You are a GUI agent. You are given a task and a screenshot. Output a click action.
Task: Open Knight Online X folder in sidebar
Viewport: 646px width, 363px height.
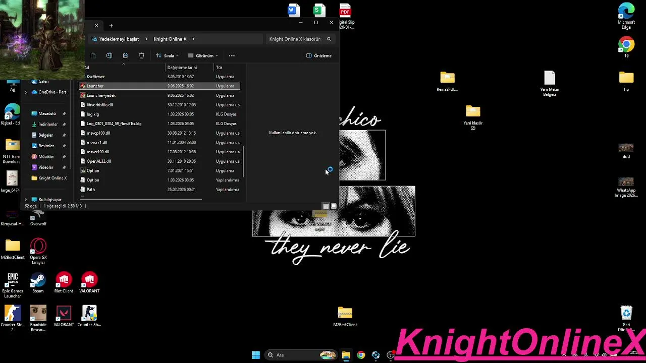[x=48, y=178]
